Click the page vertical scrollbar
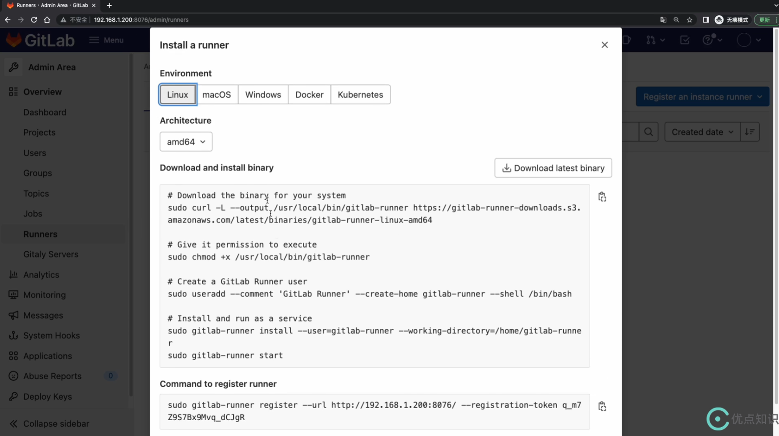The height and width of the screenshot is (436, 779). (776, 216)
